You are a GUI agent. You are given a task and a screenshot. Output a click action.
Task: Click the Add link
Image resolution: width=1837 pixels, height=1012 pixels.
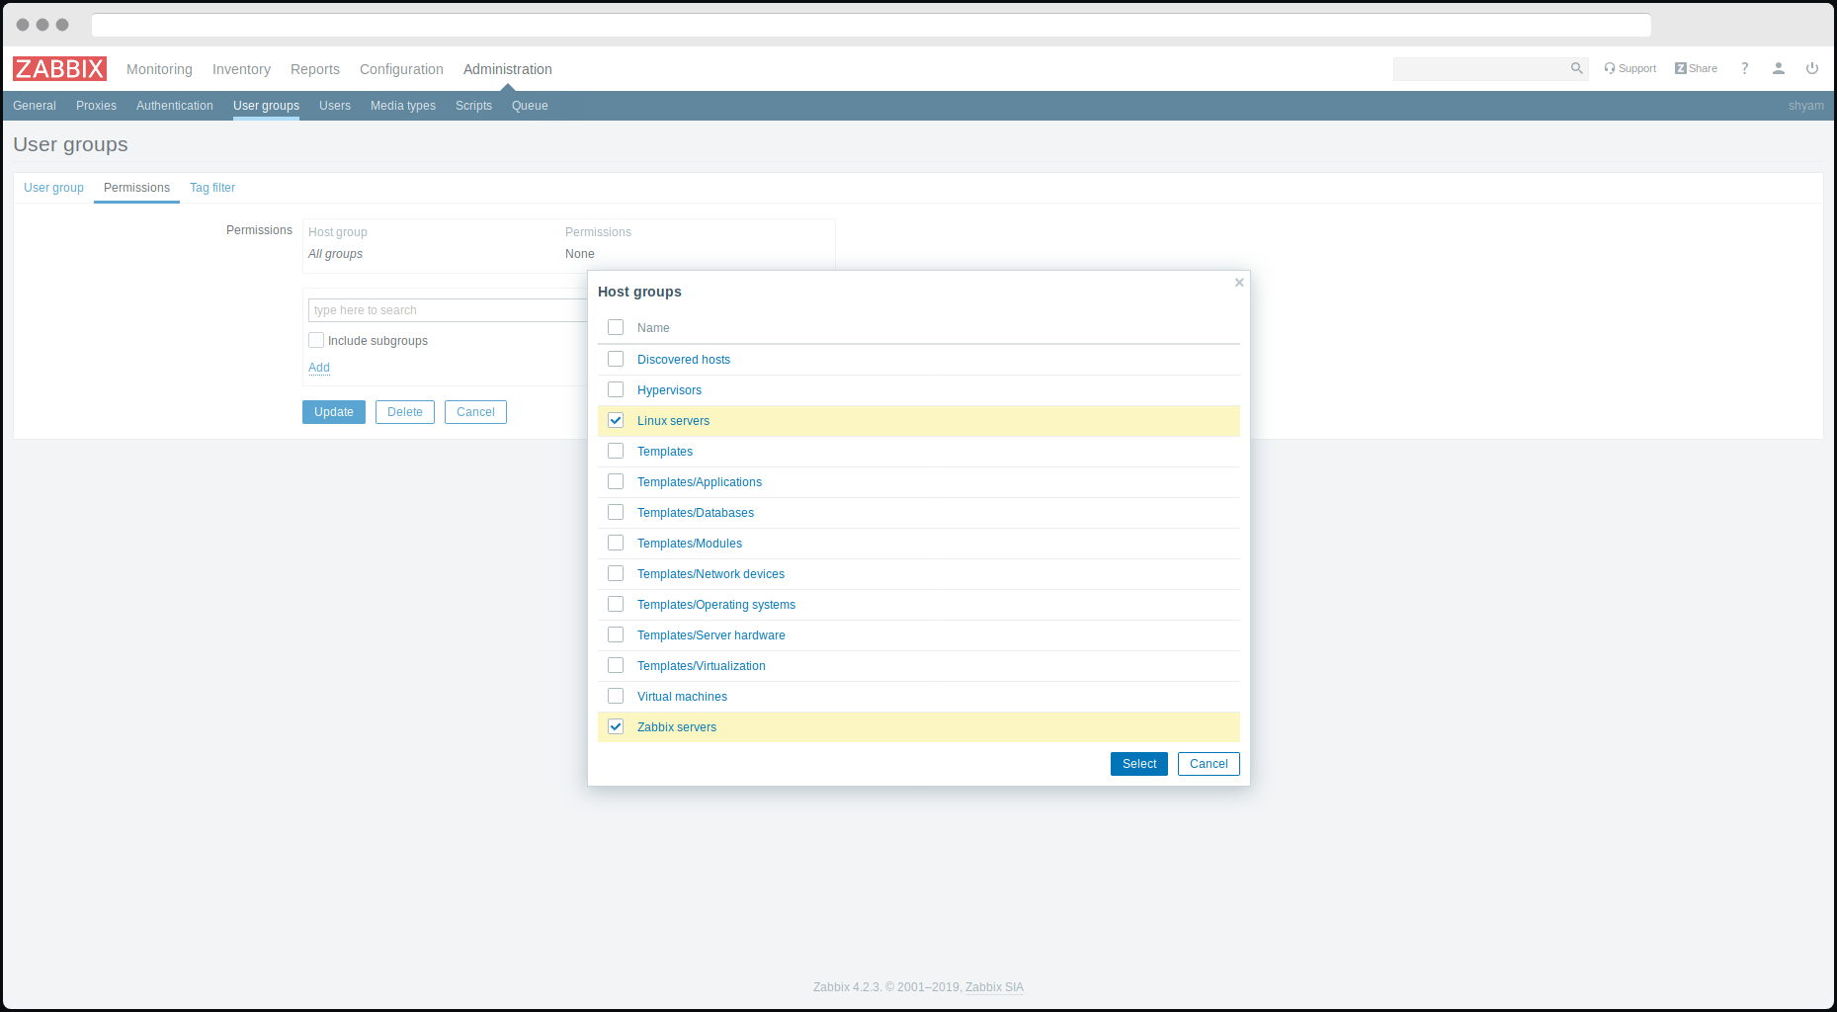pyautogui.click(x=319, y=368)
